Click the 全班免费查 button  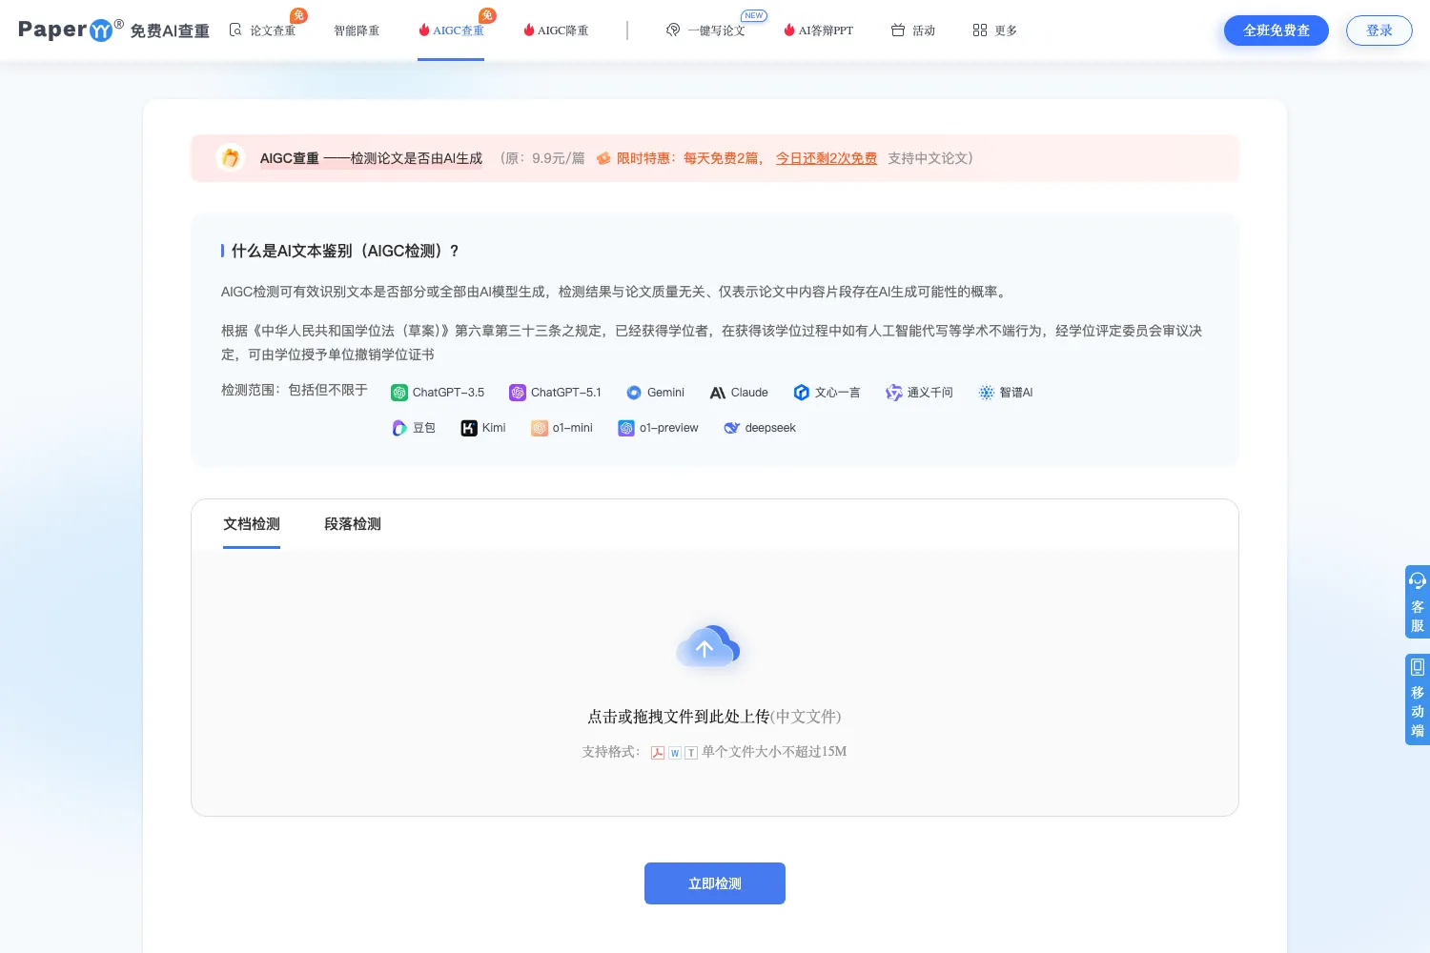[x=1277, y=30]
